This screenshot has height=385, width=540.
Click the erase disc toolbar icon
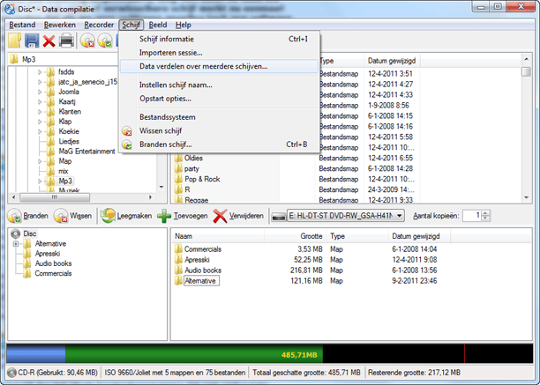click(87, 41)
